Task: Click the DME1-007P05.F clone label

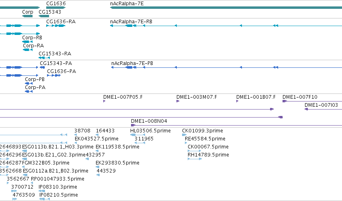Action: [x=123, y=97]
